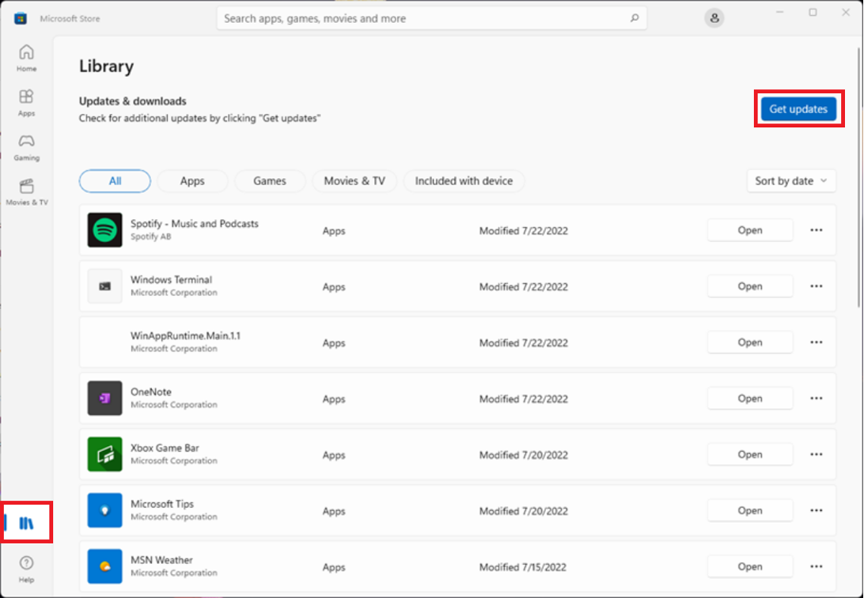Click the search magnifier icon
The height and width of the screenshot is (598, 864).
[634, 18]
